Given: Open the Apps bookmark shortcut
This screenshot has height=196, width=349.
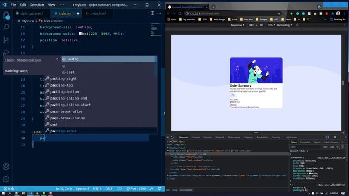Looking at the screenshot, I should (x=171, y=20).
